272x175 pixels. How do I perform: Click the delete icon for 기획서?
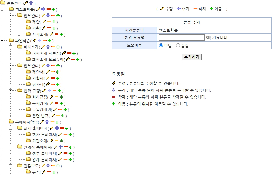coord(53,78)
